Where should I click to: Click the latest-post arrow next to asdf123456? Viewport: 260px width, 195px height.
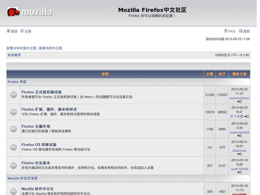pos(239,172)
